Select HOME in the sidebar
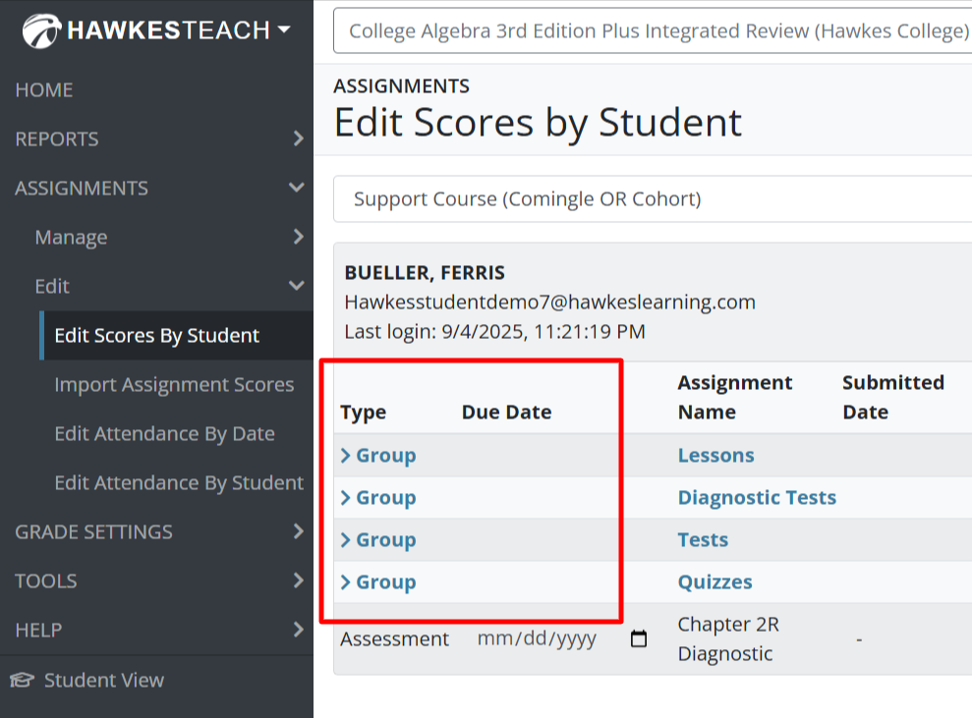The height and width of the screenshot is (718, 972). [43, 89]
